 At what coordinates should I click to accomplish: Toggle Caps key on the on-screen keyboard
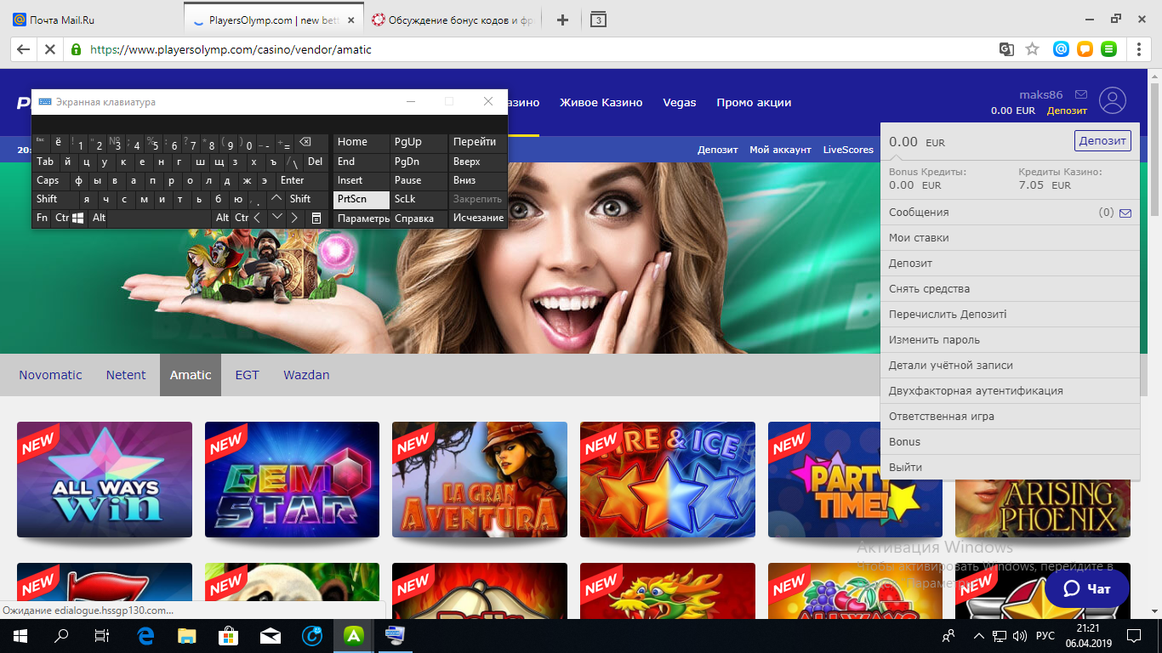coord(48,180)
